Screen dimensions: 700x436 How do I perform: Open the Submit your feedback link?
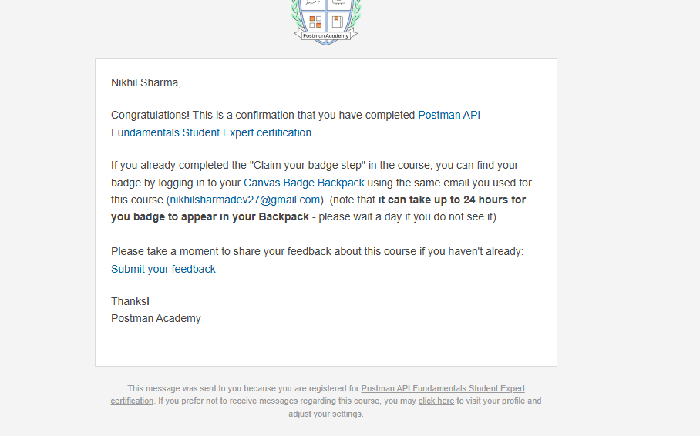163,269
